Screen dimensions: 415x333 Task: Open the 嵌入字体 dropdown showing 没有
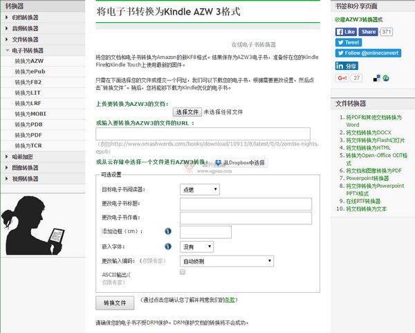(196, 247)
